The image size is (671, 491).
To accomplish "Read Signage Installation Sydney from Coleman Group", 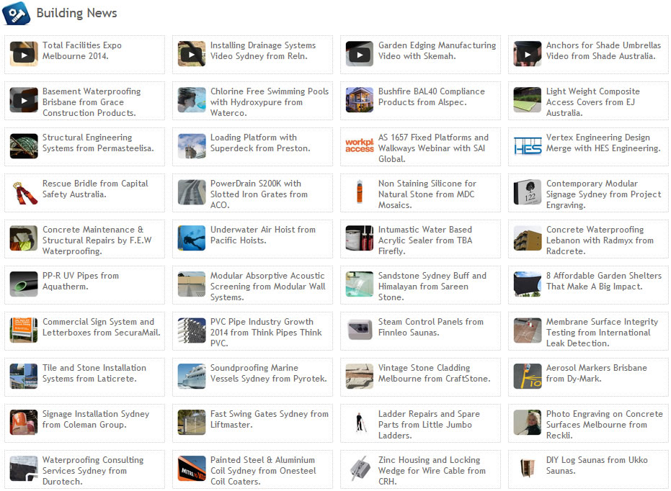I will point(96,420).
